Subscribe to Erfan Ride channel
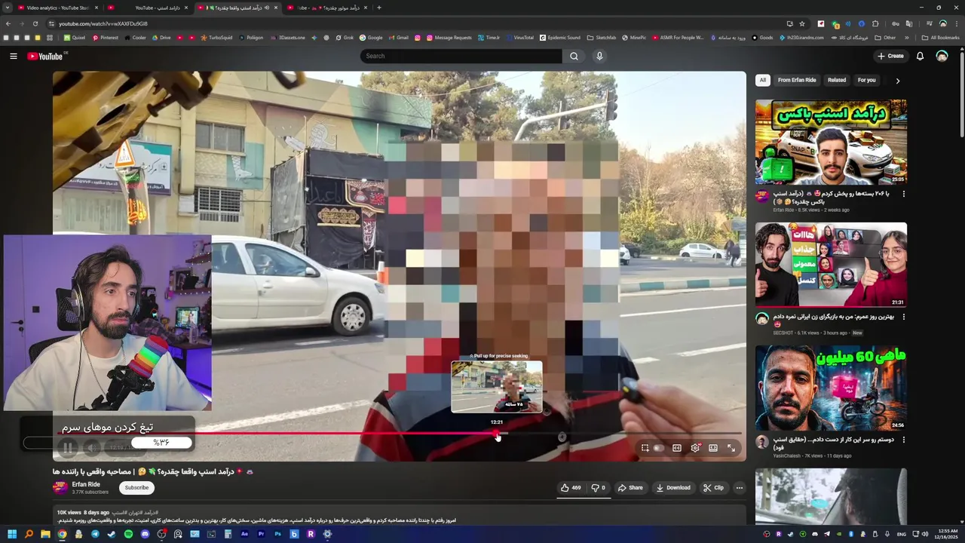 136,488
